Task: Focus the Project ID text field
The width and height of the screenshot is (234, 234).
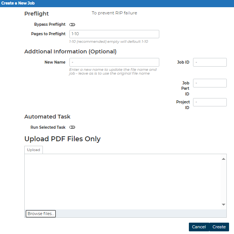Action: (x=210, y=102)
